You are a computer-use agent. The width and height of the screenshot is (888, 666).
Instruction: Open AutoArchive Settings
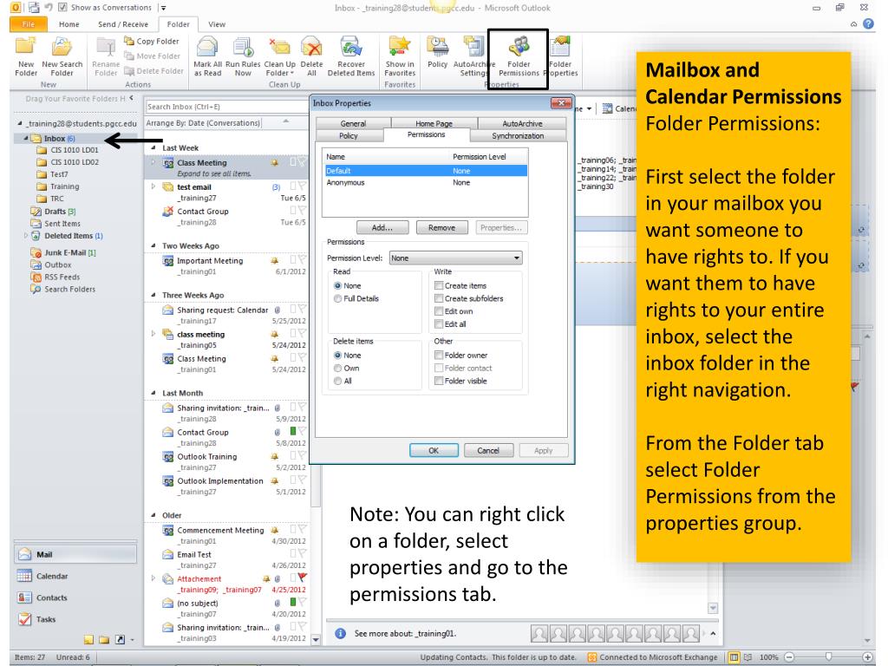473,56
